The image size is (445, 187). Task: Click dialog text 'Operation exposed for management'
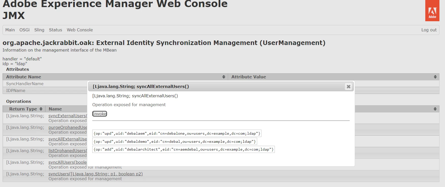[x=129, y=105]
